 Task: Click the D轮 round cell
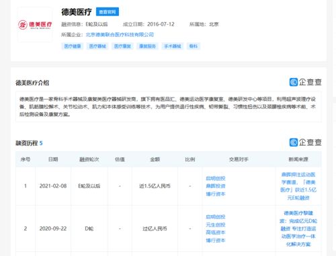coord(89,228)
